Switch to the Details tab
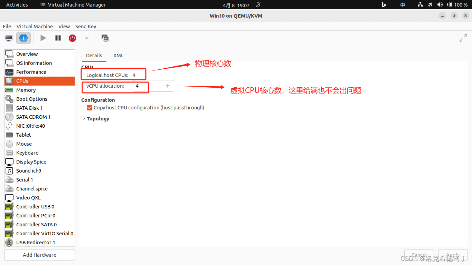 [x=94, y=56]
